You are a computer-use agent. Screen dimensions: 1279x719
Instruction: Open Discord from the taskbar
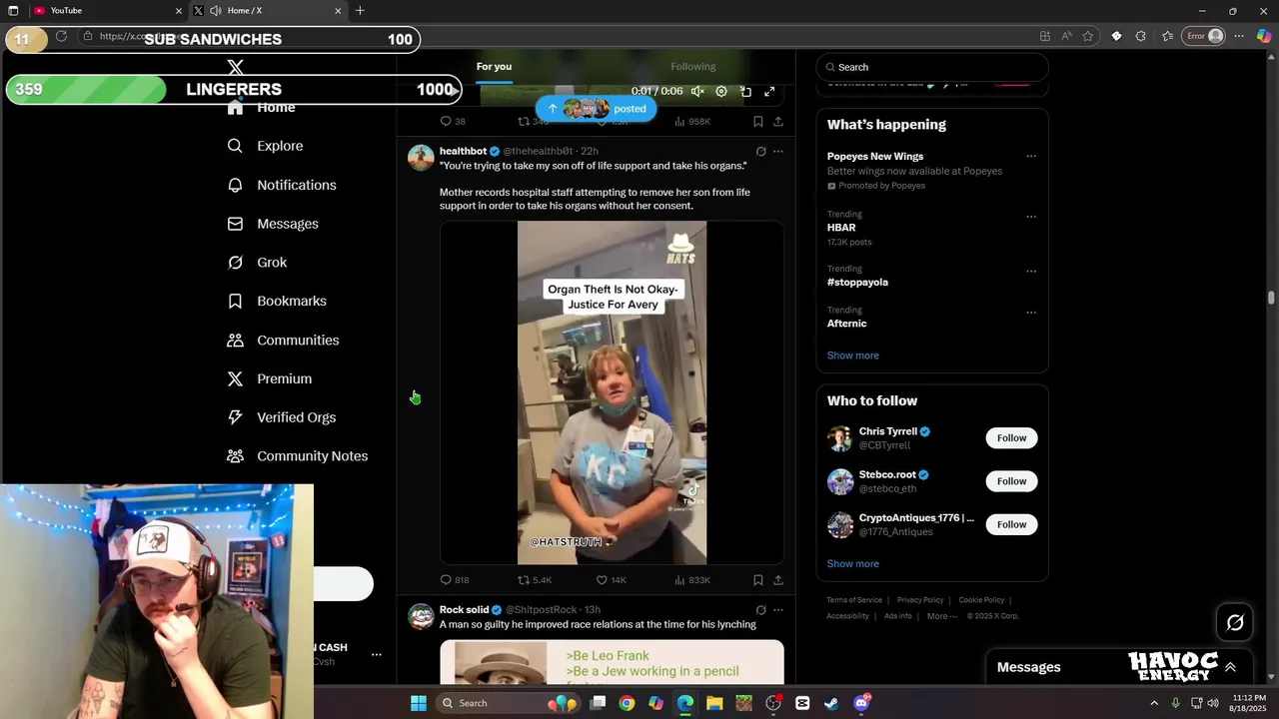coord(861,703)
